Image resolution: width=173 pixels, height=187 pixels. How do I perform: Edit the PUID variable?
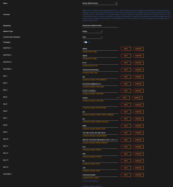click(126, 161)
